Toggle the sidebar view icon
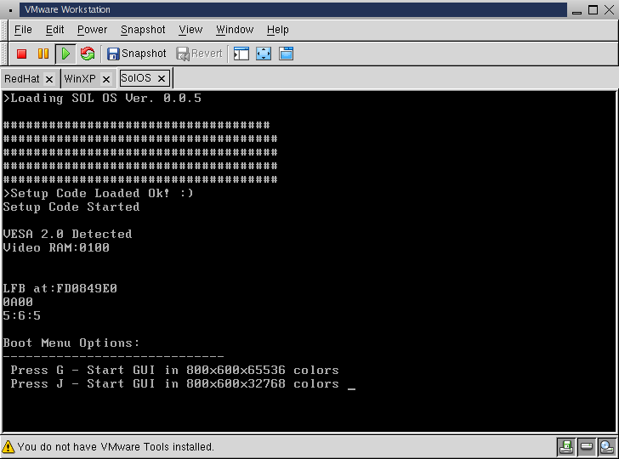The image size is (619, 459). tap(241, 54)
